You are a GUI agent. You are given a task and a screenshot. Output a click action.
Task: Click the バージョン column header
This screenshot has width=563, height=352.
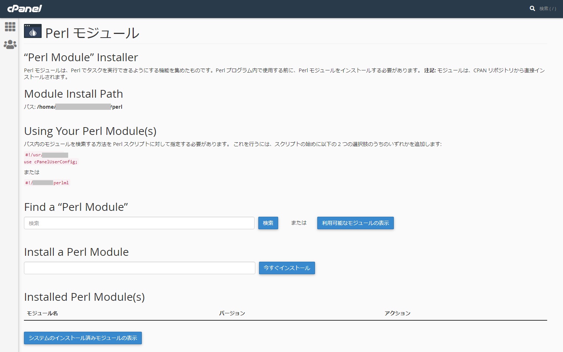point(232,313)
